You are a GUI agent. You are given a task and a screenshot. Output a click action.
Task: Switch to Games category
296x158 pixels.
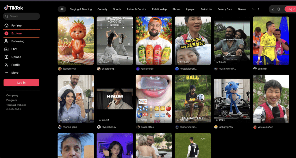tap(242, 9)
